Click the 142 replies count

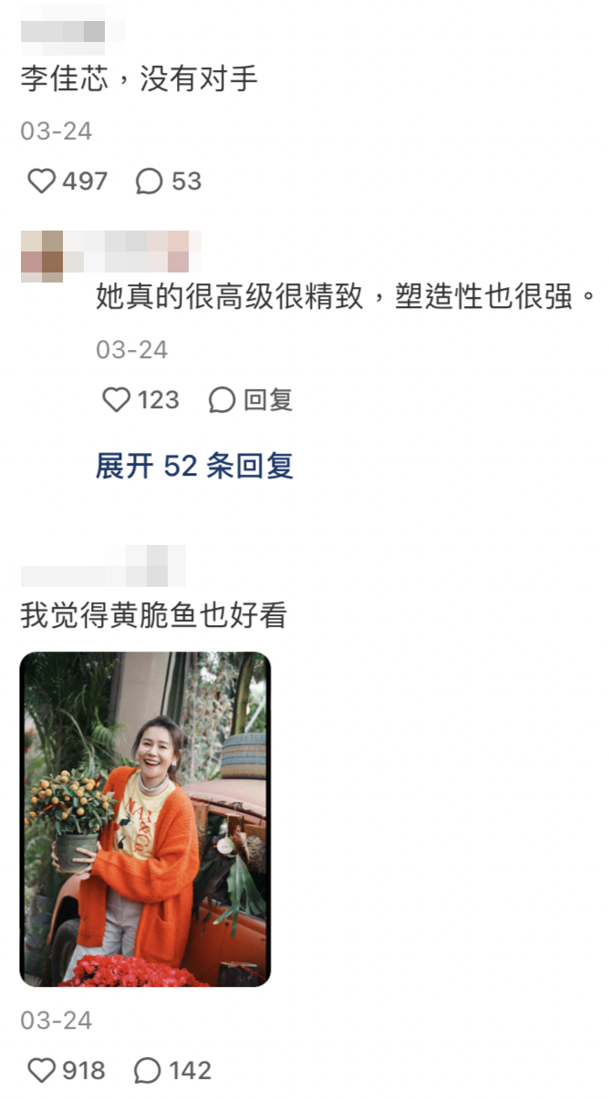[x=190, y=1070]
